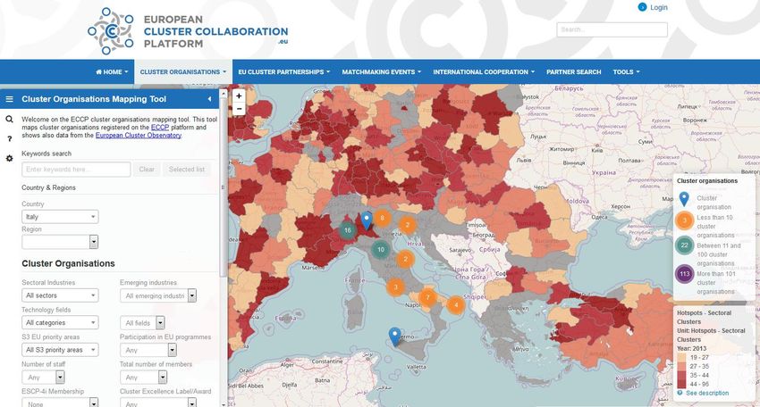Open the hamburger menu of Mapping Tool panel
This screenshot has width=760, height=407.
pyautogui.click(x=9, y=99)
